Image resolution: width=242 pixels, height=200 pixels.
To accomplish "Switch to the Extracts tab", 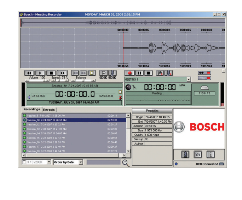I will [x=49, y=110].
